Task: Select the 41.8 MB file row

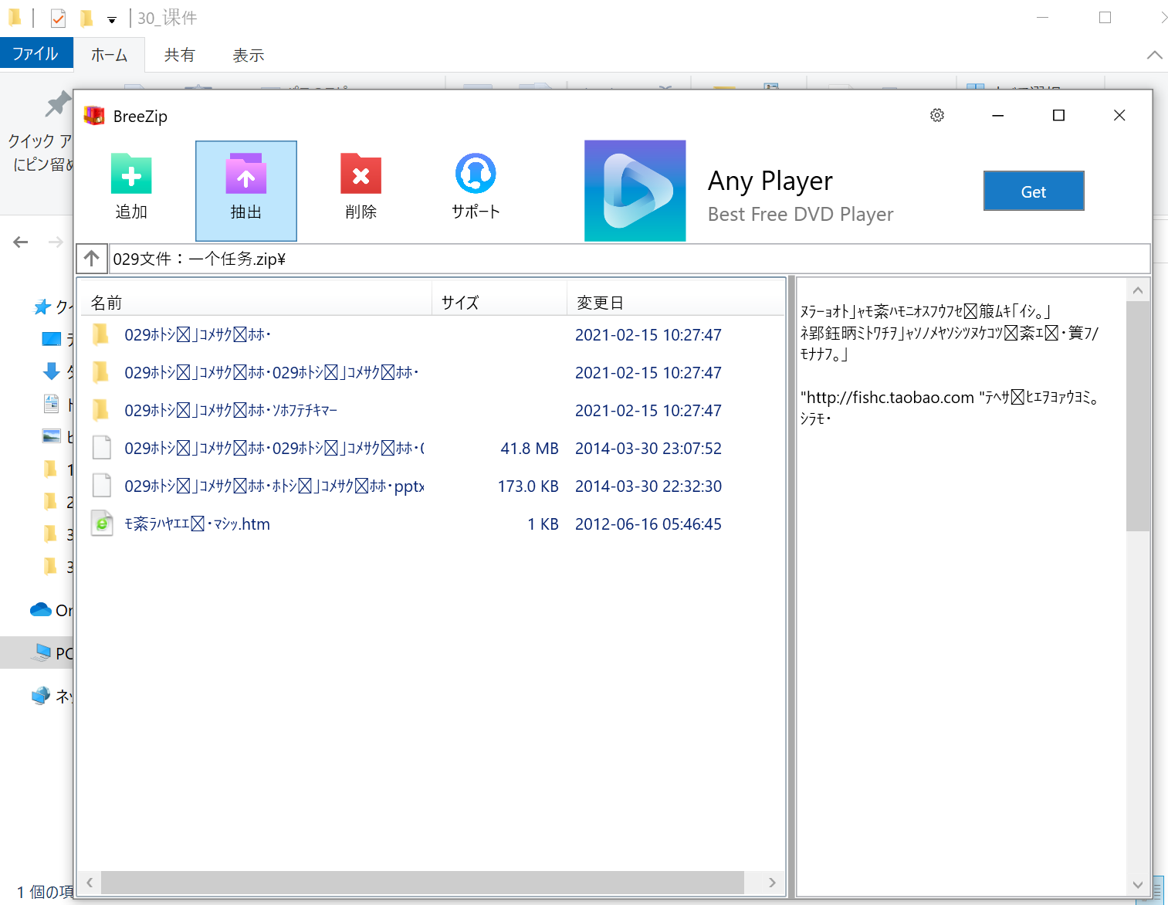Action: (x=431, y=448)
